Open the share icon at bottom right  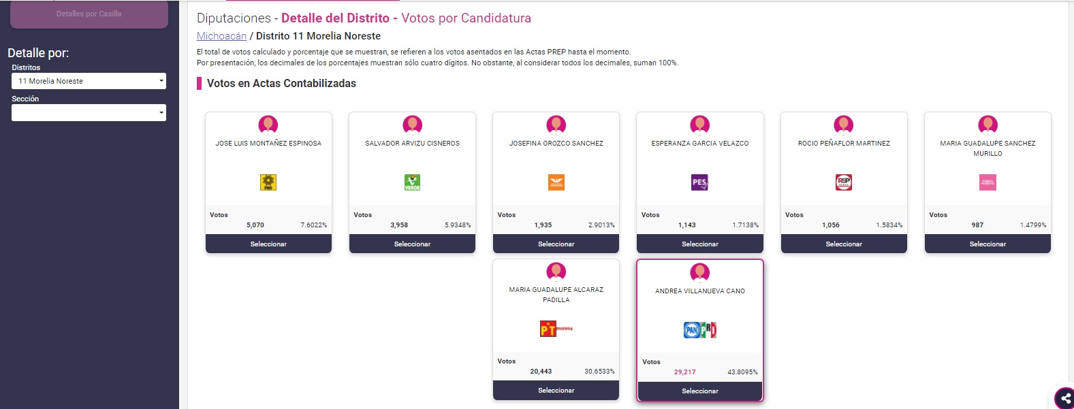(1065, 399)
